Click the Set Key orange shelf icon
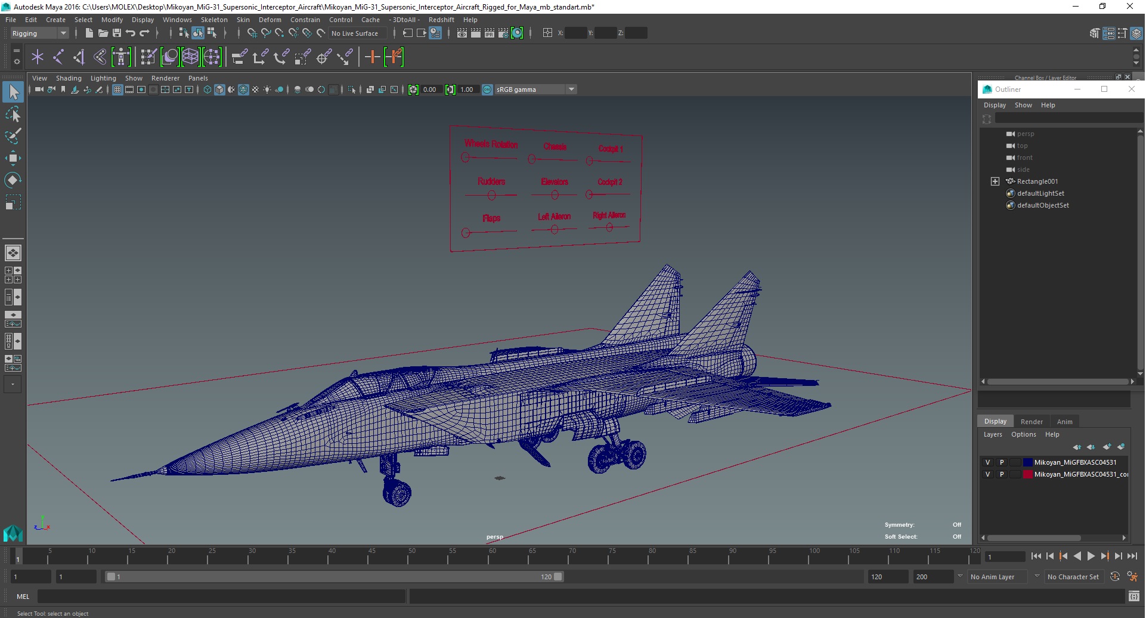 click(372, 57)
